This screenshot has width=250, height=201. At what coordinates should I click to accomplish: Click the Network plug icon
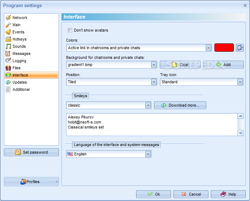(8, 18)
